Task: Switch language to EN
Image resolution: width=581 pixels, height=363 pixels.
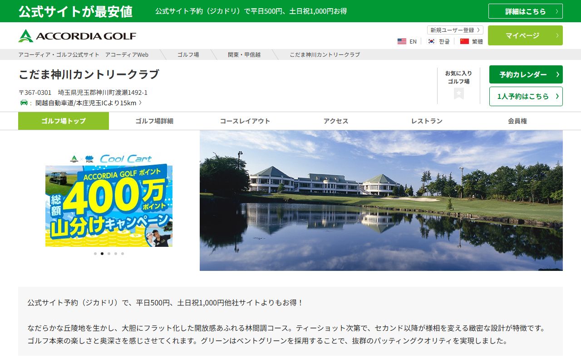Action: 413,41
